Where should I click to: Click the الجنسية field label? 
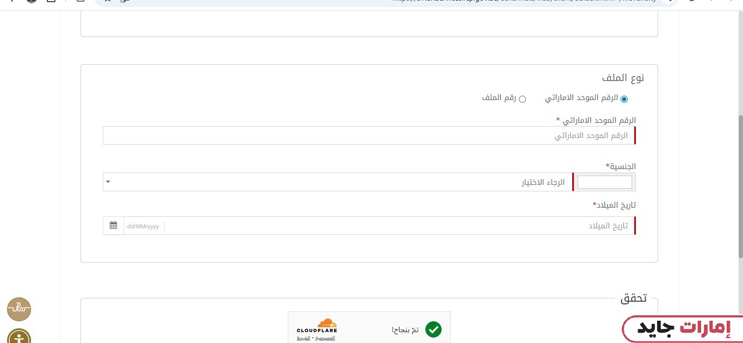pyautogui.click(x=621, y=166)
